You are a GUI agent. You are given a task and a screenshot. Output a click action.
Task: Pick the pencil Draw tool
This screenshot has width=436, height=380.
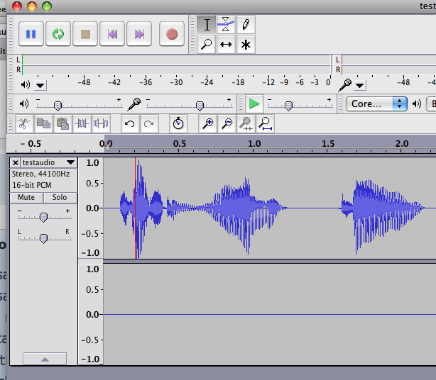[x=246, y=24]
